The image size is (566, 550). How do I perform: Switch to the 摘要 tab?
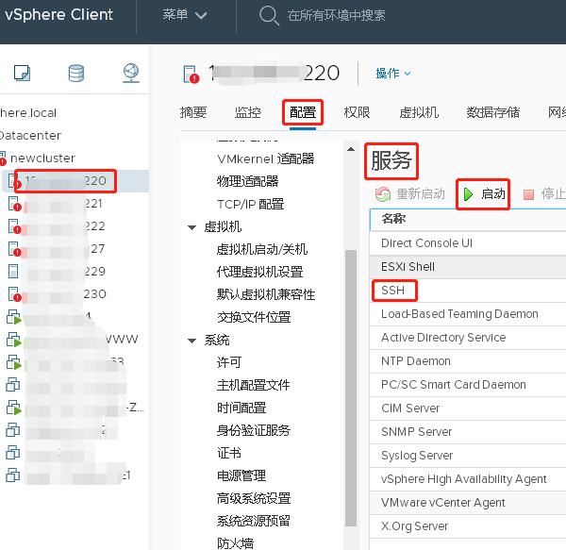pos(193,112)
